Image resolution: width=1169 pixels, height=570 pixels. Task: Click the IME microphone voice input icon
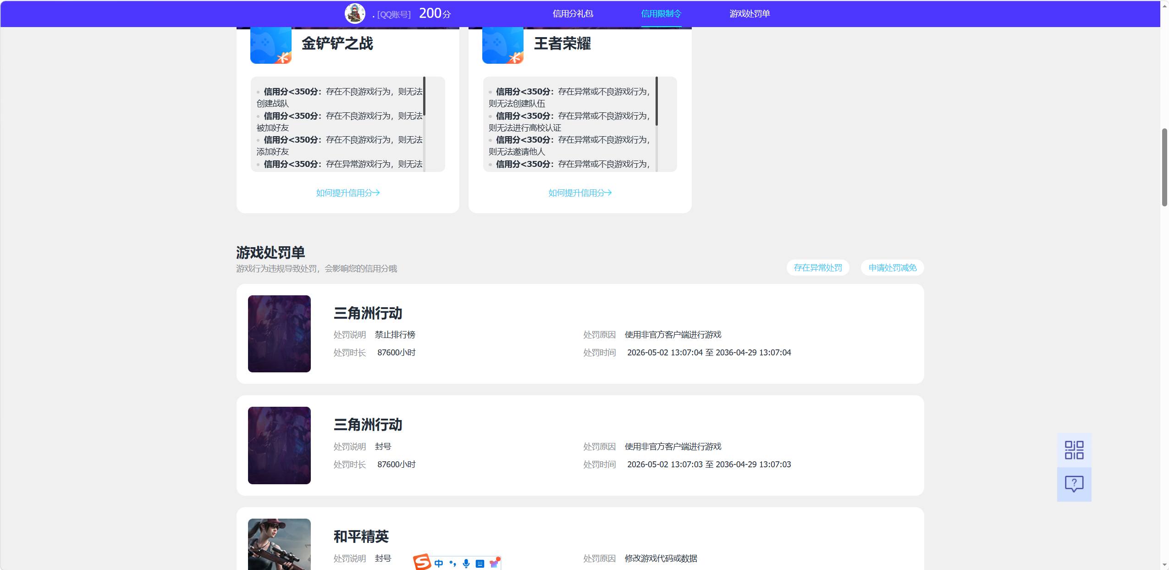(x=466, y=563)
